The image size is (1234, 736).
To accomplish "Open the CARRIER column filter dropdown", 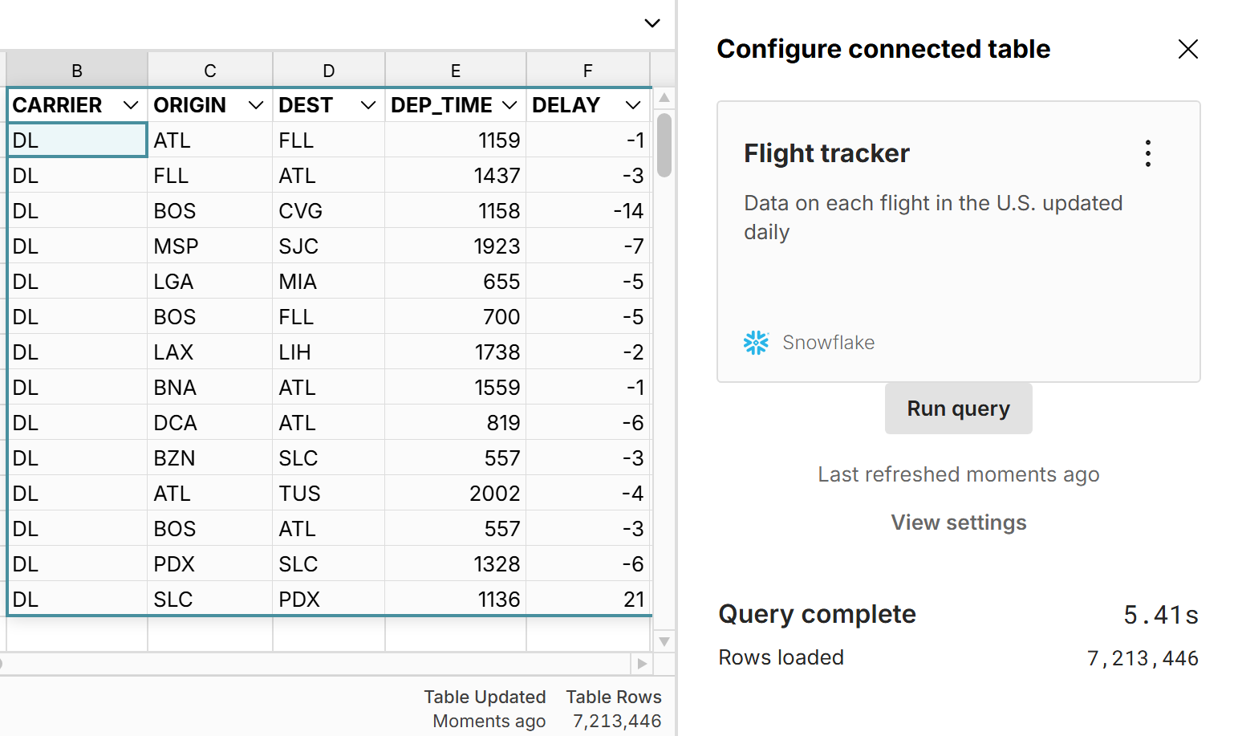I will (131, 104).
